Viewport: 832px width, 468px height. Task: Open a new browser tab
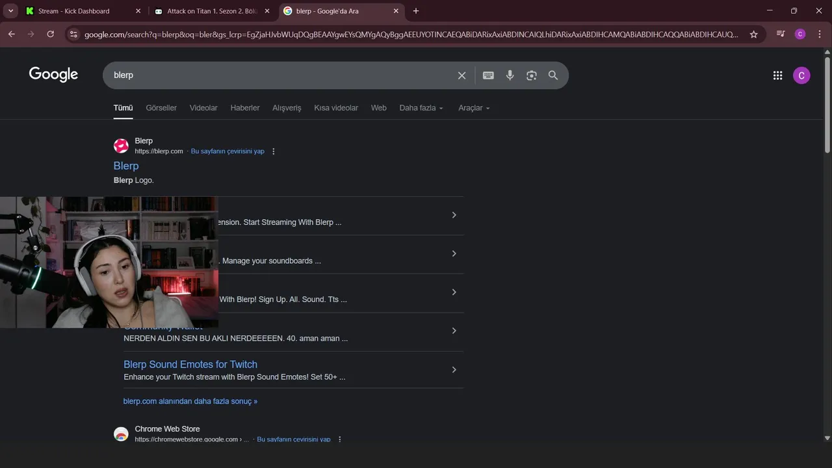point(416,11)
